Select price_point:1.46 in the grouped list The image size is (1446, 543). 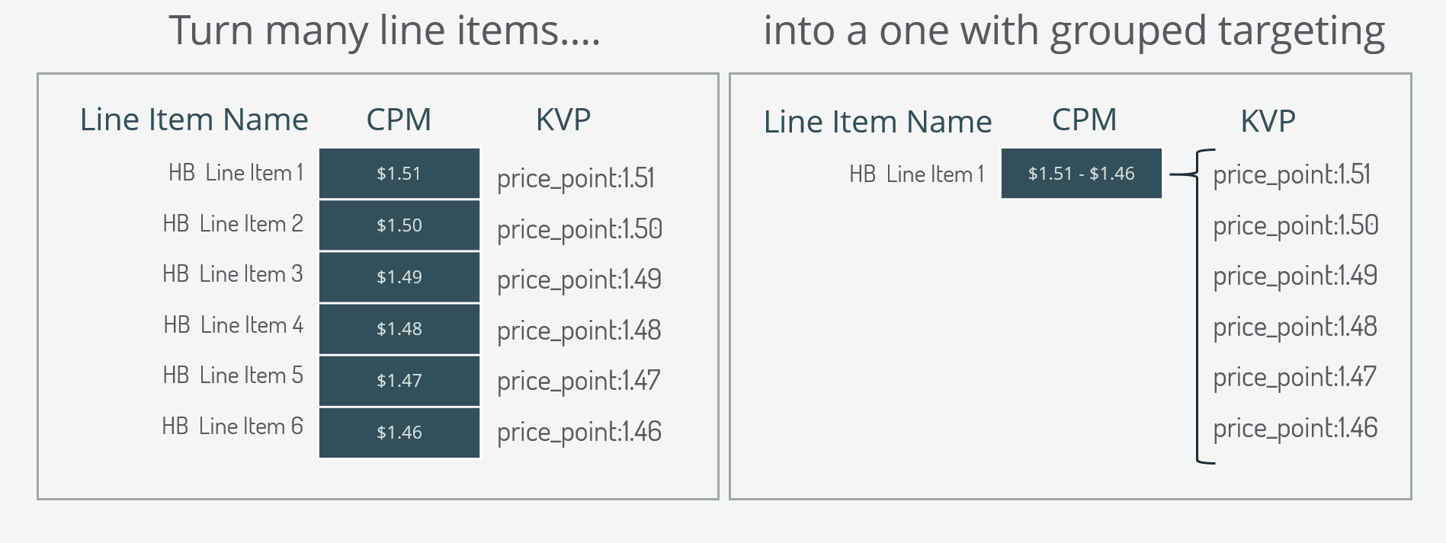(x=1295, y=428)
